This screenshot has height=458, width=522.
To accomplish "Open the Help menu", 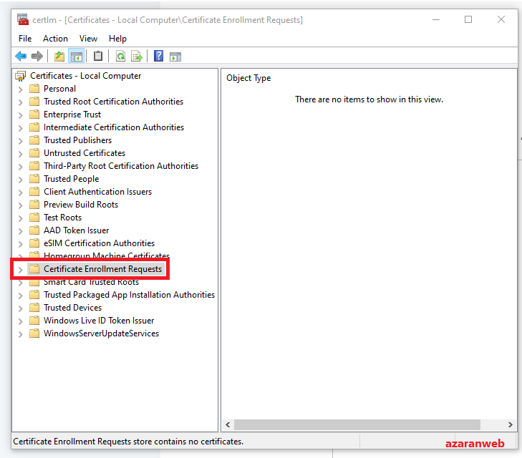I will (117, 39).
